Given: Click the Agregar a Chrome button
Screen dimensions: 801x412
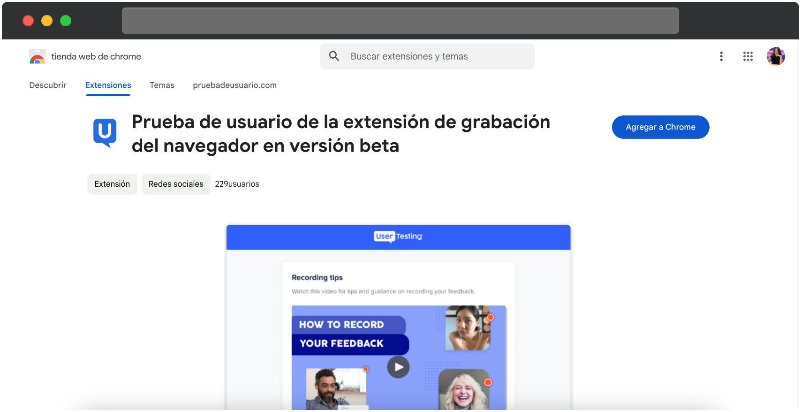Looking at the screenshot, I should point(660,127).
